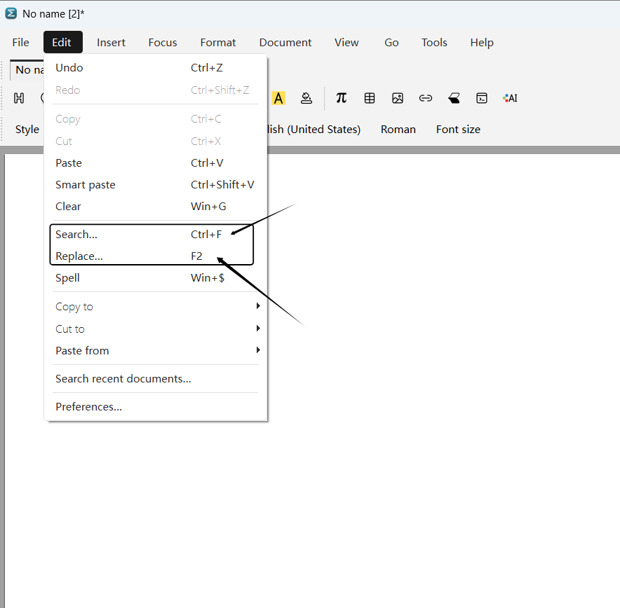The width and height of the screenshot is (620, 608).
Task: Click the yellow highlighted A icon
Action: [278, 98]
